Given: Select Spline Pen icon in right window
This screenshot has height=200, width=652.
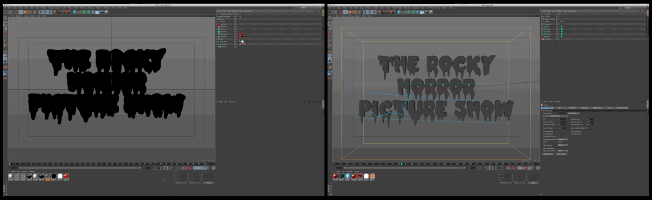Looking at the screenshot, I should pyautogui.click(x=404, y=12).
